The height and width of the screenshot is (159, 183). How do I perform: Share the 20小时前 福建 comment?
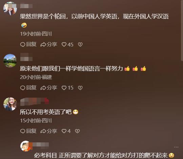tap(49, 88)
